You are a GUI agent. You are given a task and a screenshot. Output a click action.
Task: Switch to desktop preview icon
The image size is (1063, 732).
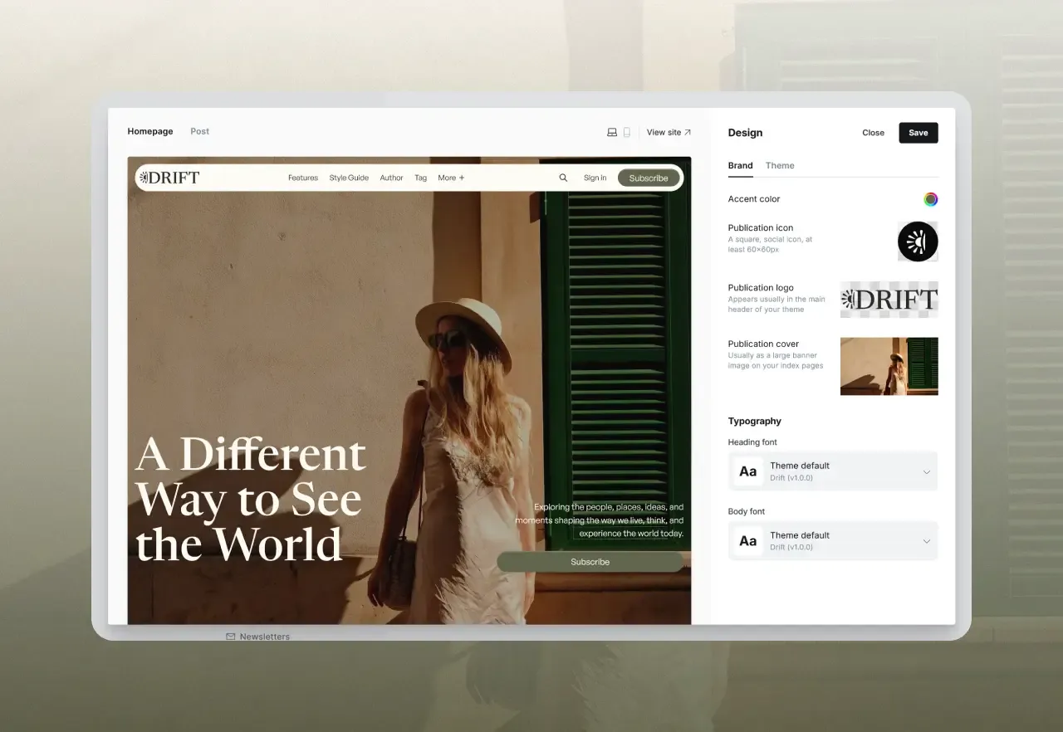click(612, 132)
